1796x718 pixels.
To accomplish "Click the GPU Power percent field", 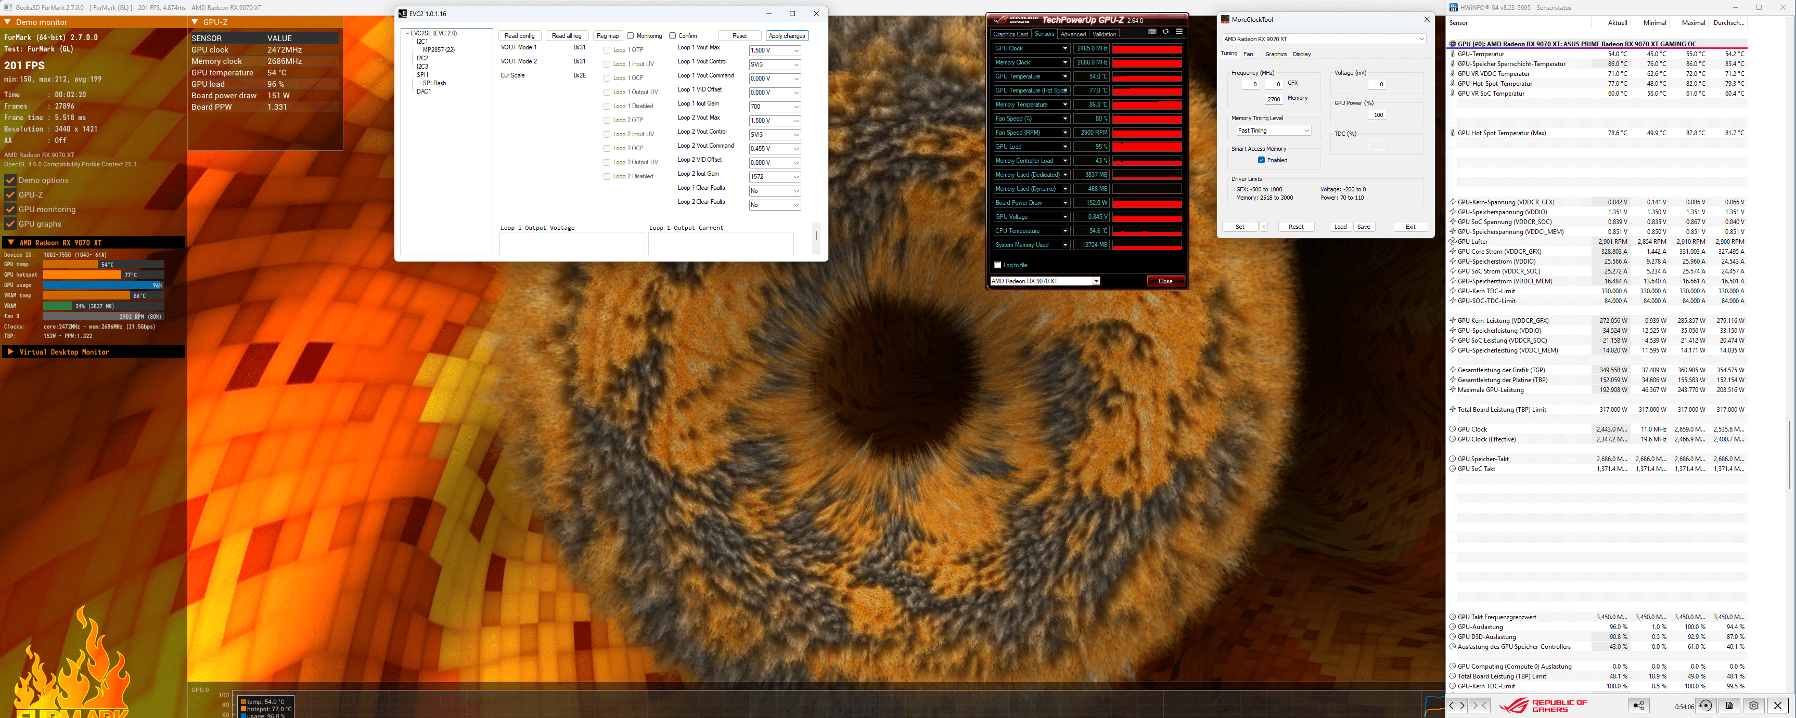I will coord(1376,115).
